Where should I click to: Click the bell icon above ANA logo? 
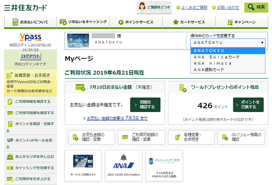click(x=124, y=157)
